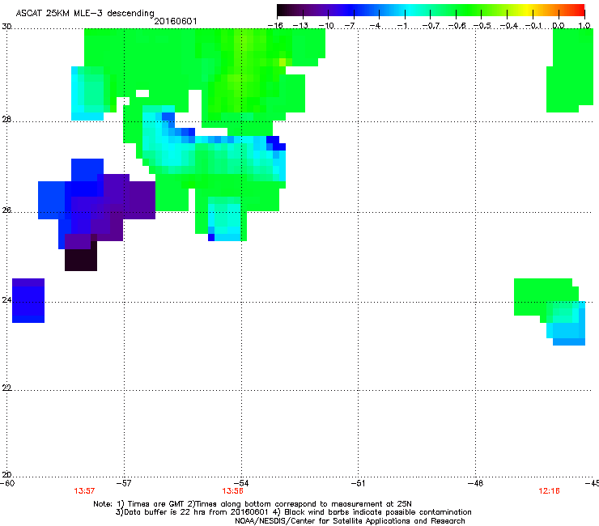Click the -13 color bar label
Screen dimensions: 599x526
300,26
